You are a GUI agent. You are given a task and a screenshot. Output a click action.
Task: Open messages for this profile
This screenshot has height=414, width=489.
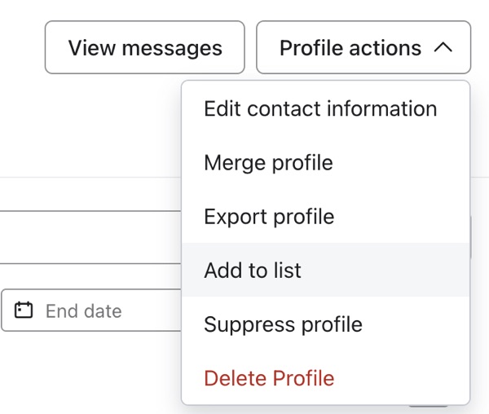145,48
